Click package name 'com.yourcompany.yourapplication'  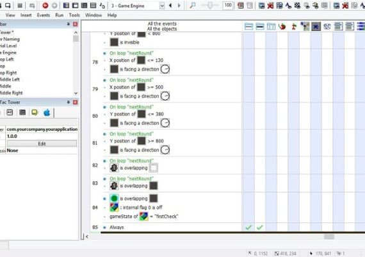coord(42,129)
